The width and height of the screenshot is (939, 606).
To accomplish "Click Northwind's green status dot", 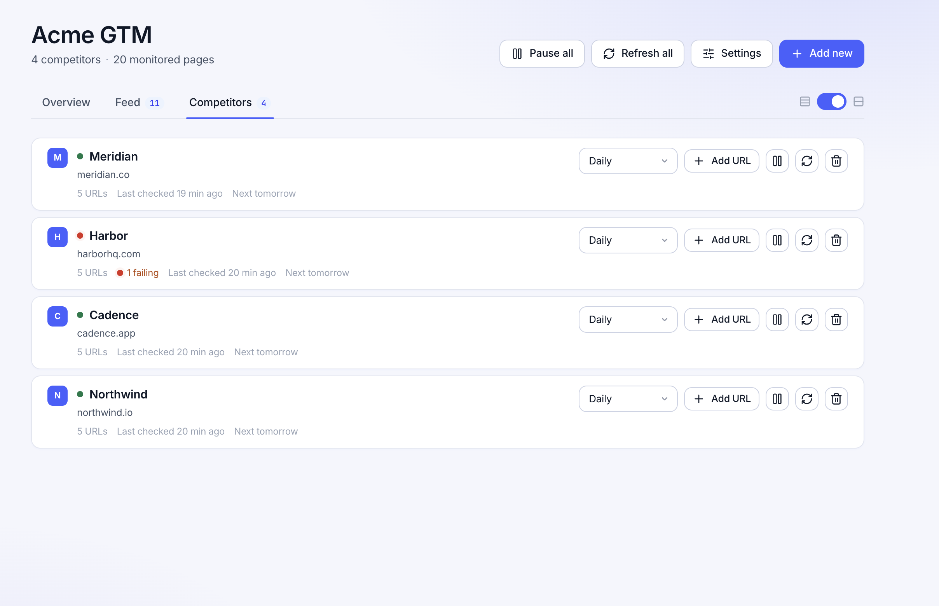I will pyautogui.click(x=80, y=394).
